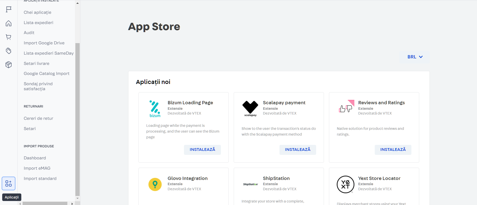Image resolution: width=477 pixels, height=205 pixels.
Task: Install the Bizum Loading Page app
Action: tap(202, 150)
